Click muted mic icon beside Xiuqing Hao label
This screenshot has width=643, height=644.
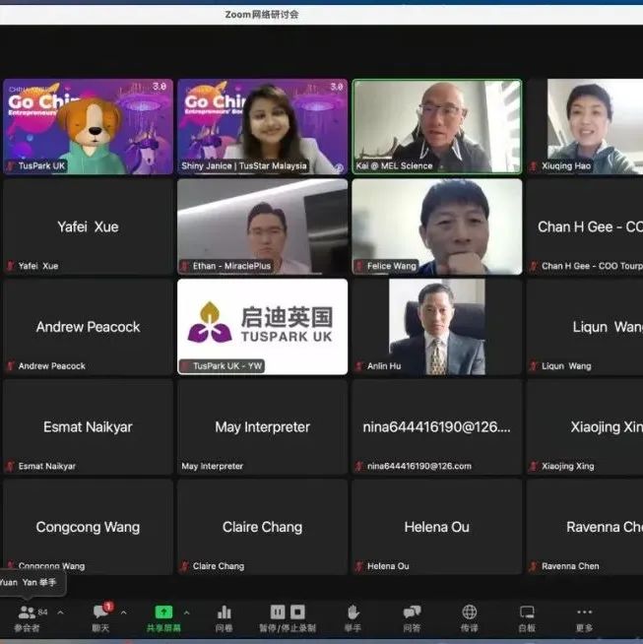[x=534, y=166]
